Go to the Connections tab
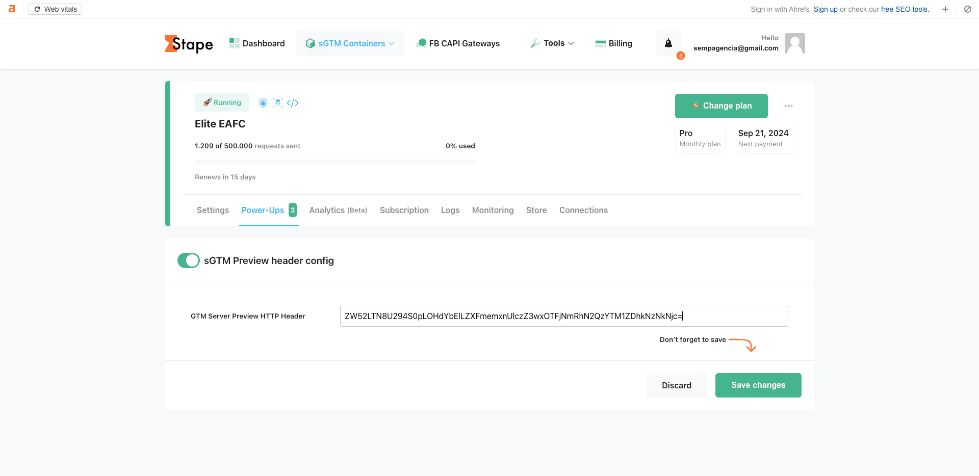 point(583,210)
